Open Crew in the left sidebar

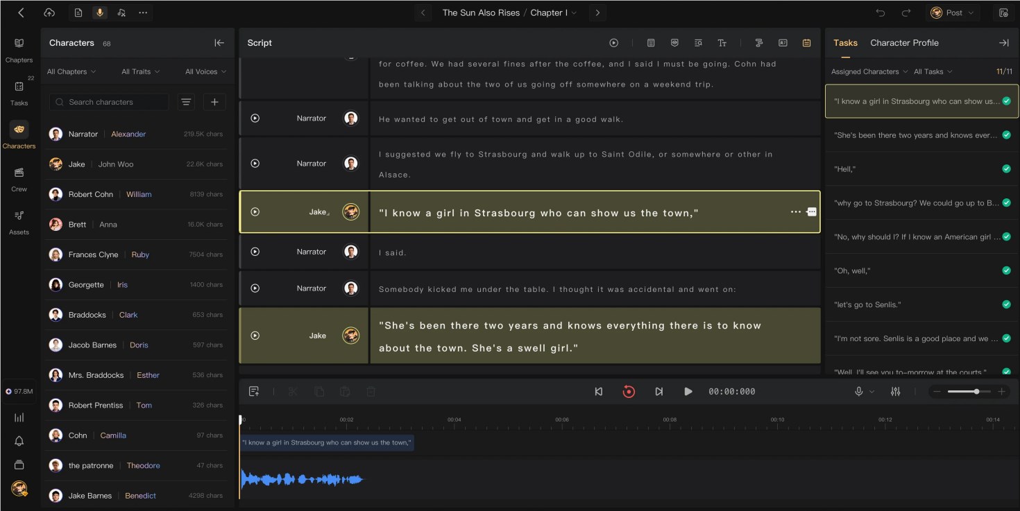pos(19,178)
